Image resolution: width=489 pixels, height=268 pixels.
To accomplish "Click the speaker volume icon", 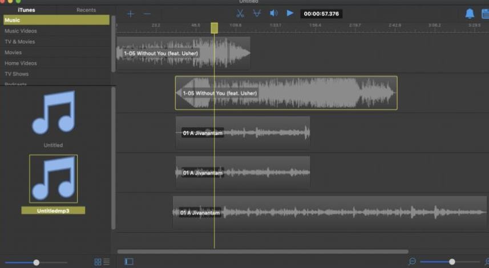I will [x=273, y=13].
